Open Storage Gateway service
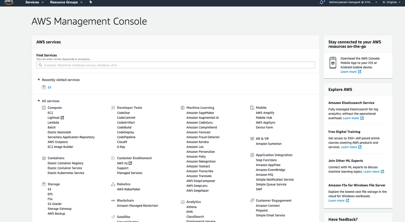 coord(60,209)
